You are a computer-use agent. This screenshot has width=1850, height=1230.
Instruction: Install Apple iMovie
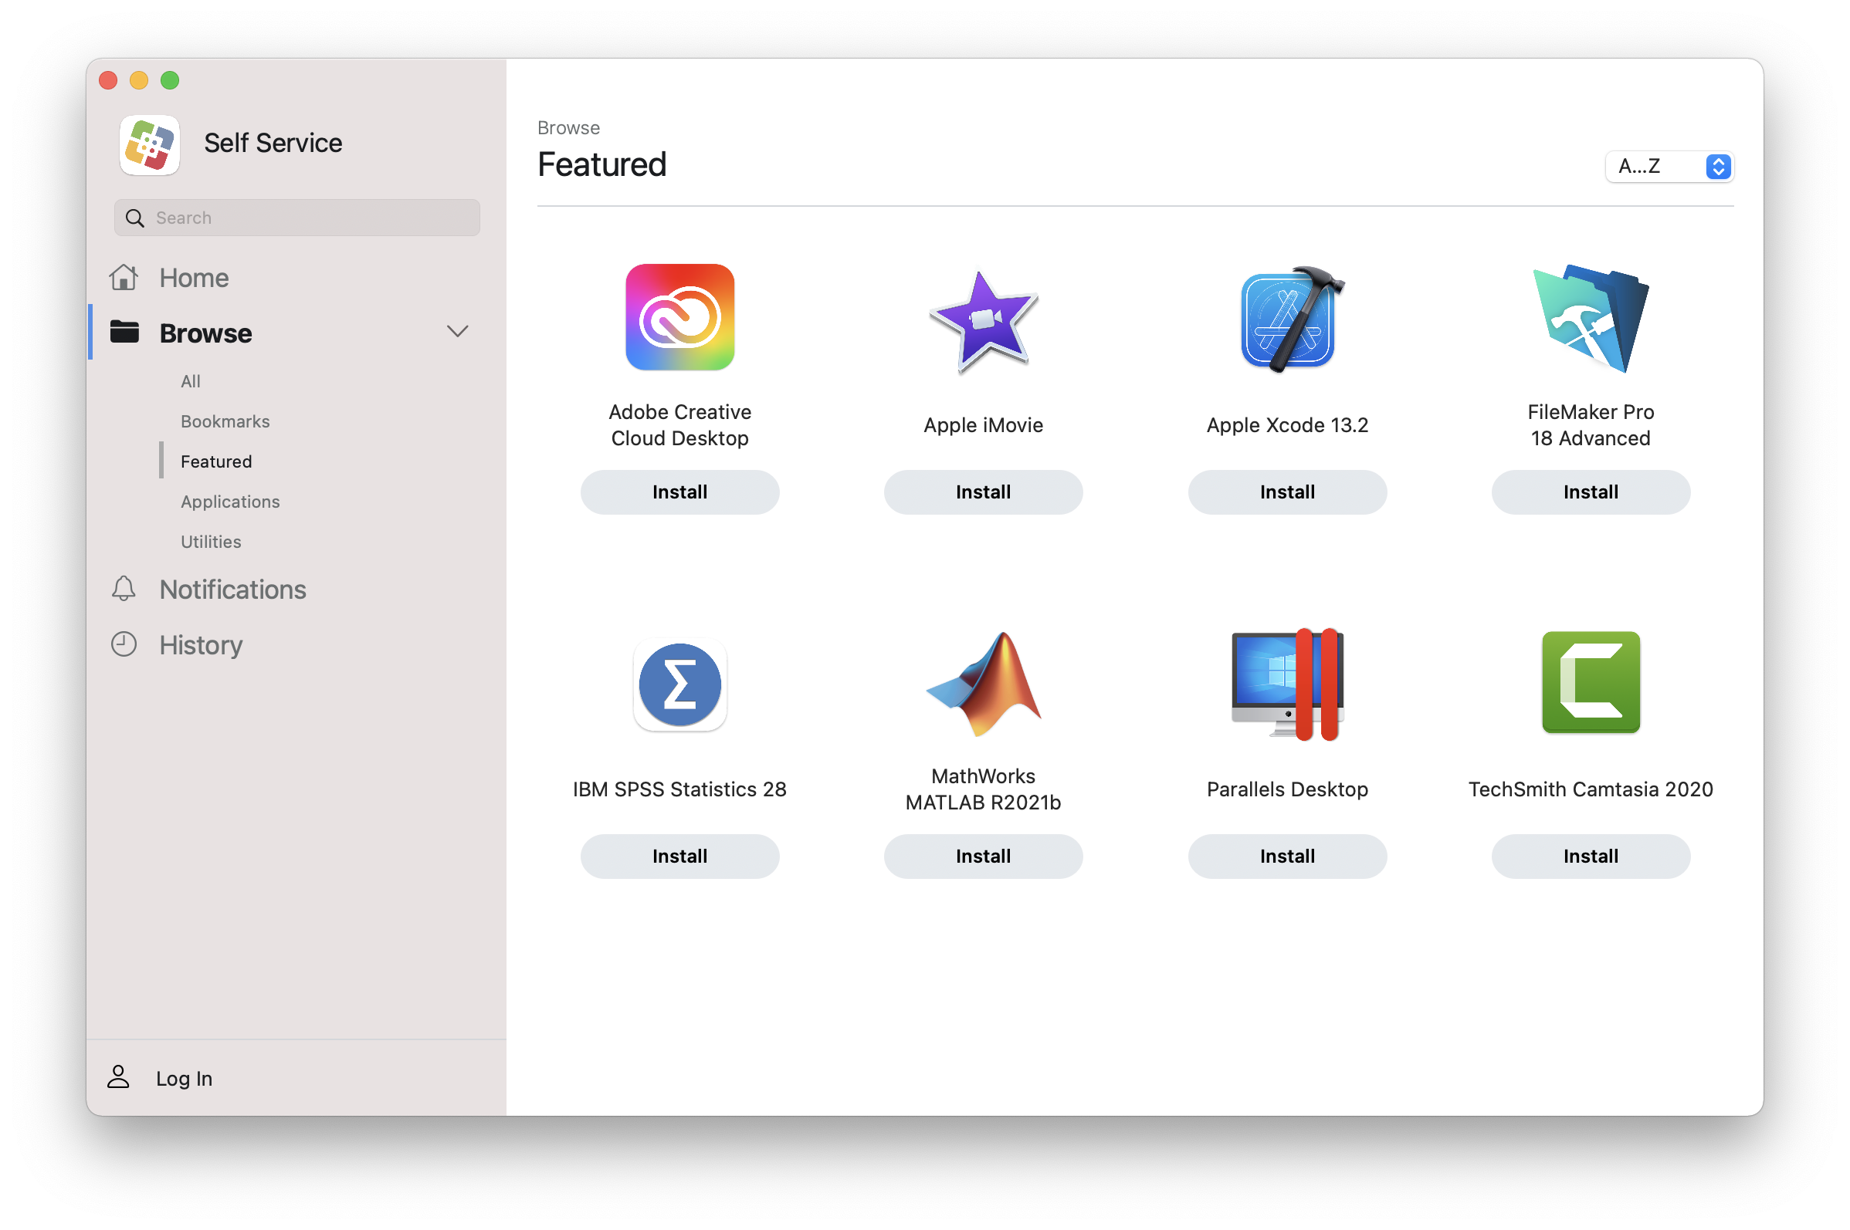(x=983, y=492)
